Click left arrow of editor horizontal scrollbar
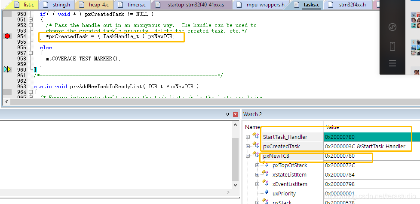Viewport: 420px width, 204px height. click(x=6, y=102)
